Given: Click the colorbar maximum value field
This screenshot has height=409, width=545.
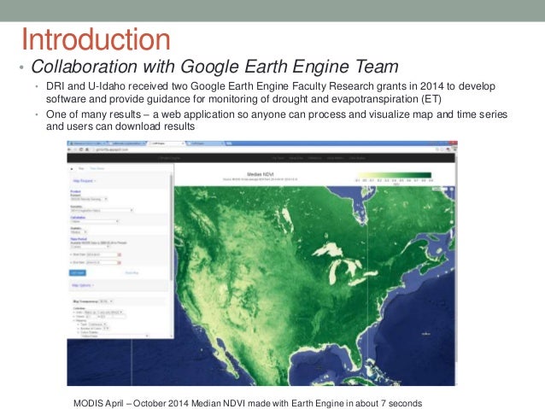Looking at the screenshot, I should click(x=108, y=317).
